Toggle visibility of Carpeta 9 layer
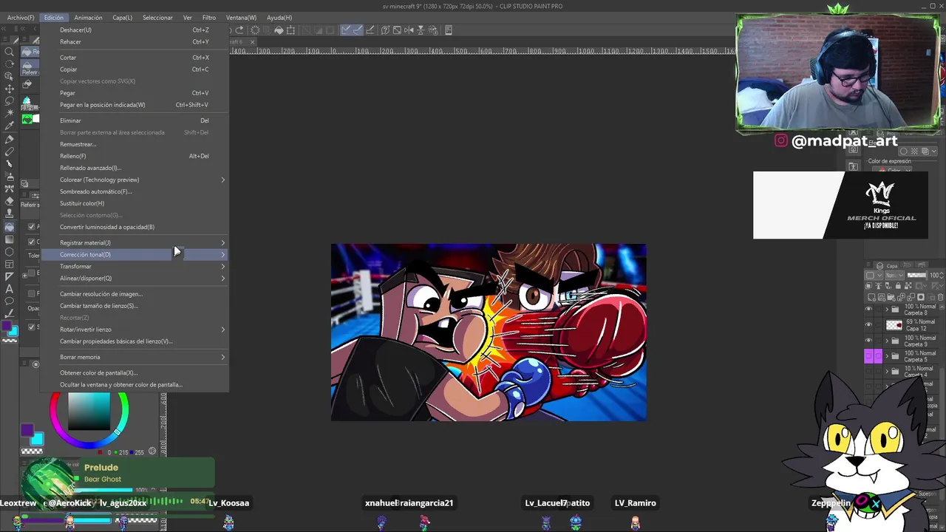946x532 pixels. point(868,340)
